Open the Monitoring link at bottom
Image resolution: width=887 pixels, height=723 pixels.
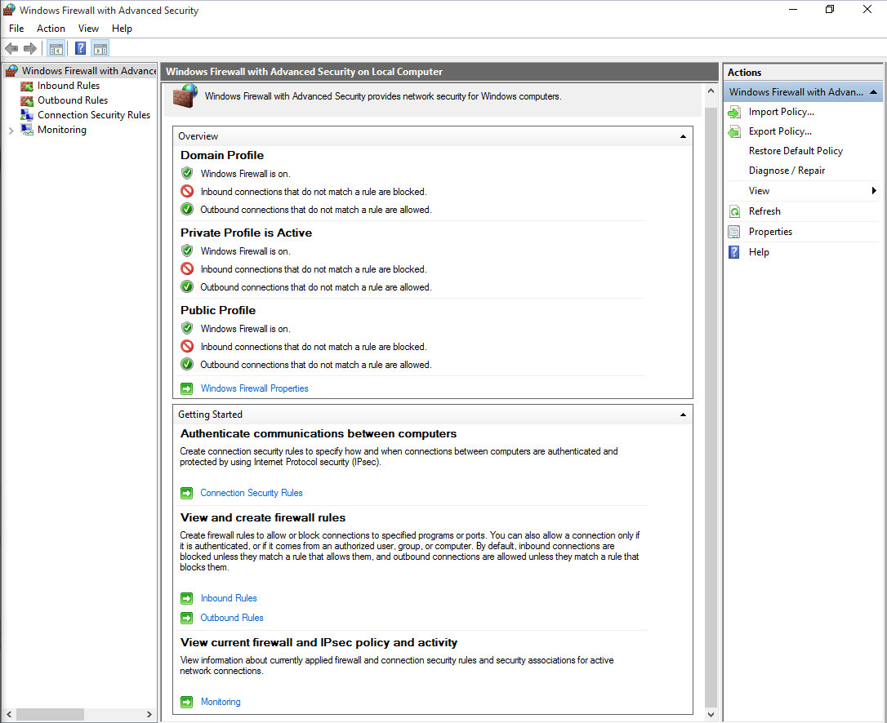point(221,702)
